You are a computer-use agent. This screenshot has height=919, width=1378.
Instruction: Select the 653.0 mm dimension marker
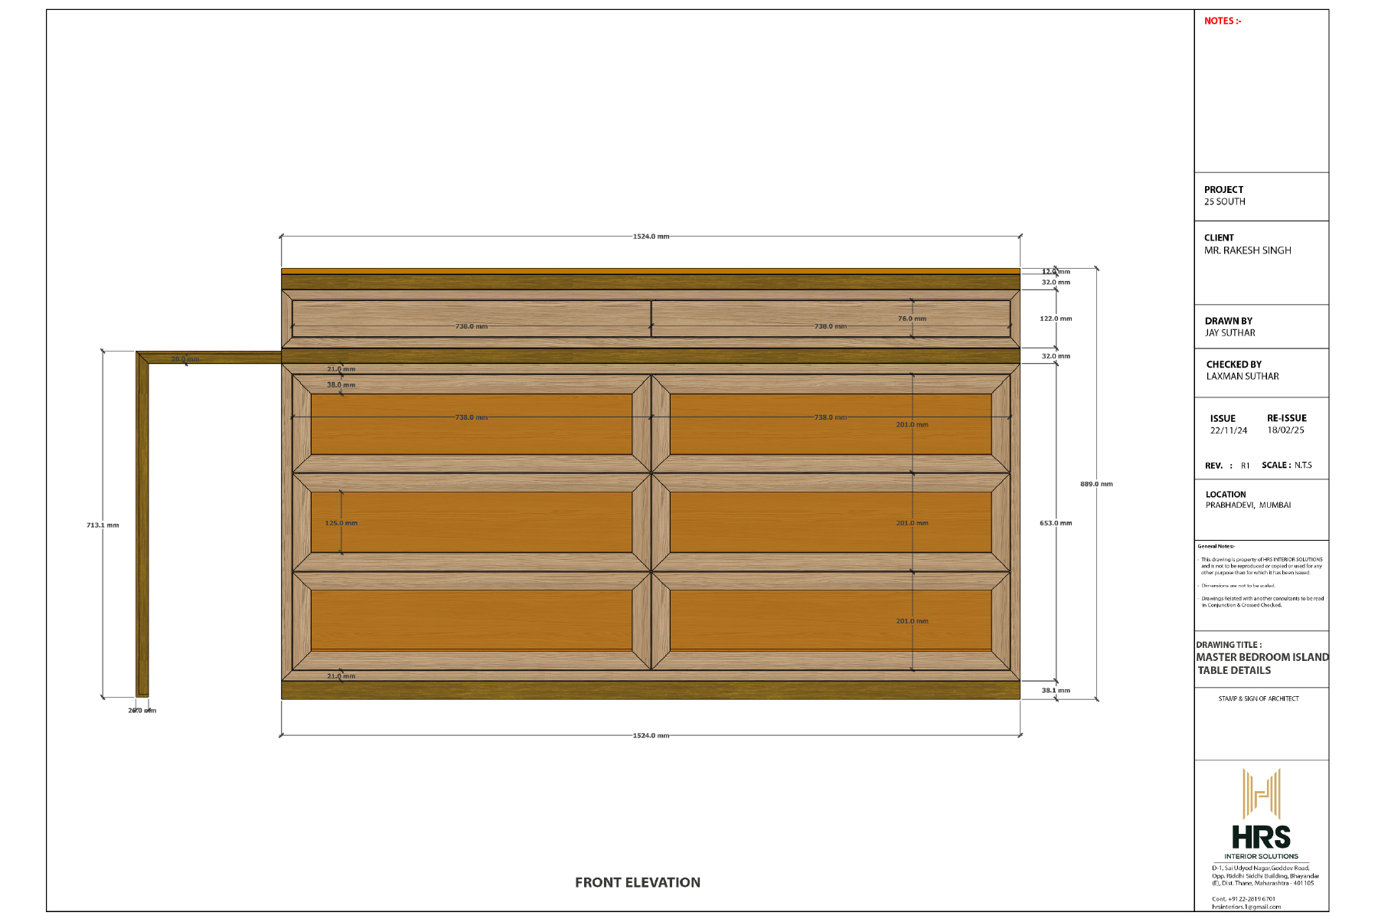1055,522
